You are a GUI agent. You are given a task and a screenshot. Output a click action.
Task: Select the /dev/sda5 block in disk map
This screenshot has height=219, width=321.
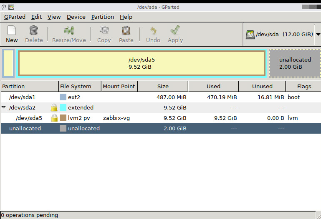[142, 63]
